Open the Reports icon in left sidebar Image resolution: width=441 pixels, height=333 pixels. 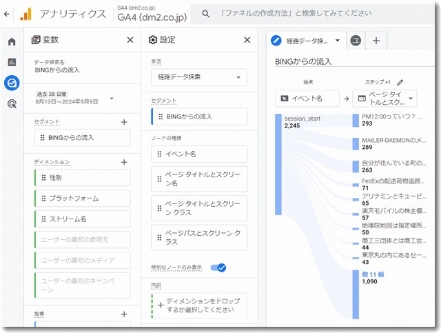(11, 62)
